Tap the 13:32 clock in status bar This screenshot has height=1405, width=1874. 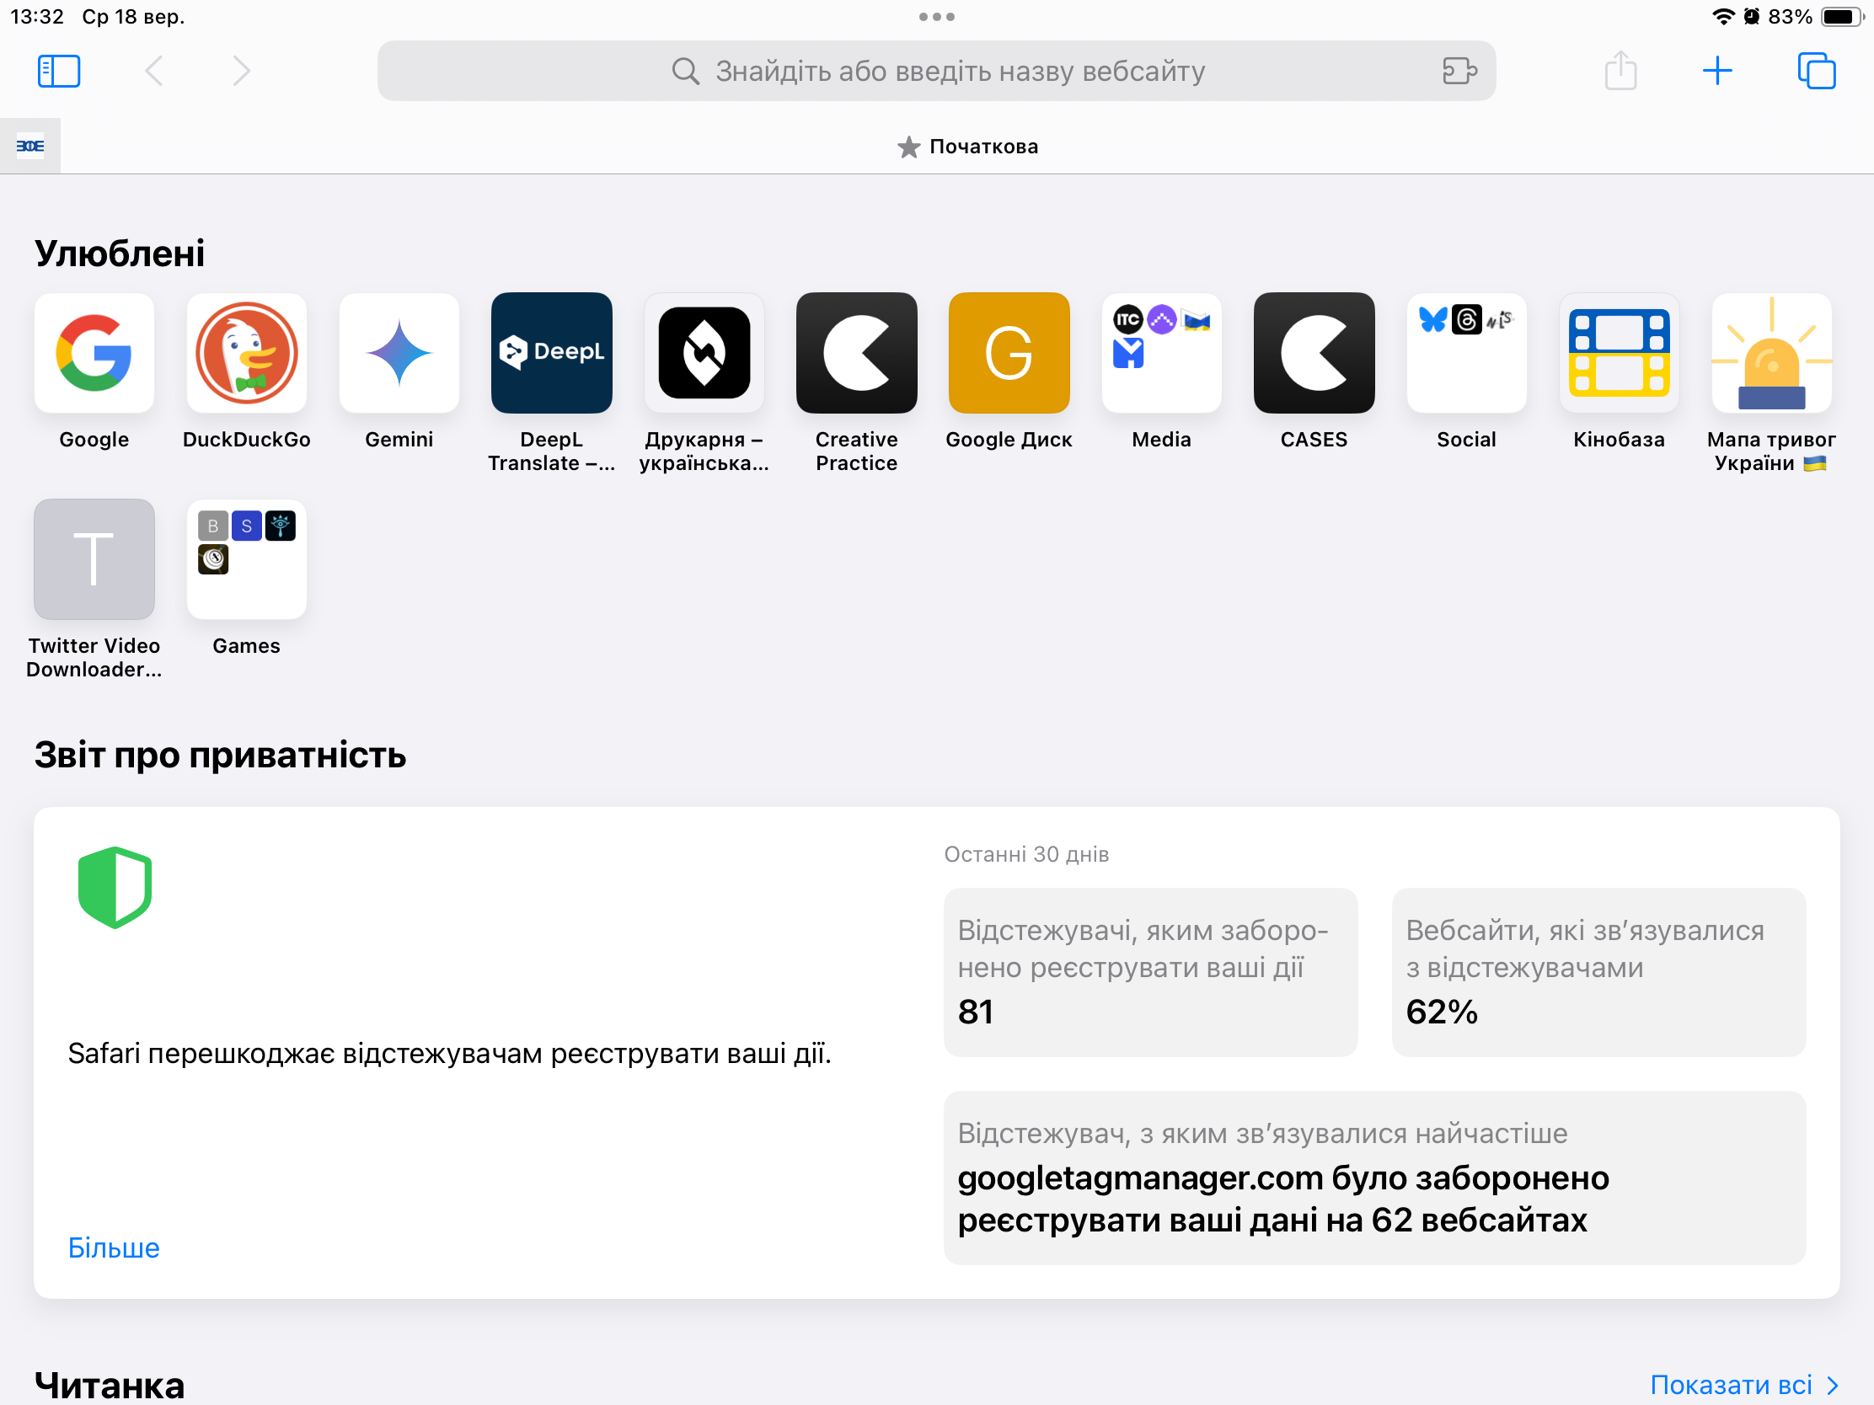(37, 17)
